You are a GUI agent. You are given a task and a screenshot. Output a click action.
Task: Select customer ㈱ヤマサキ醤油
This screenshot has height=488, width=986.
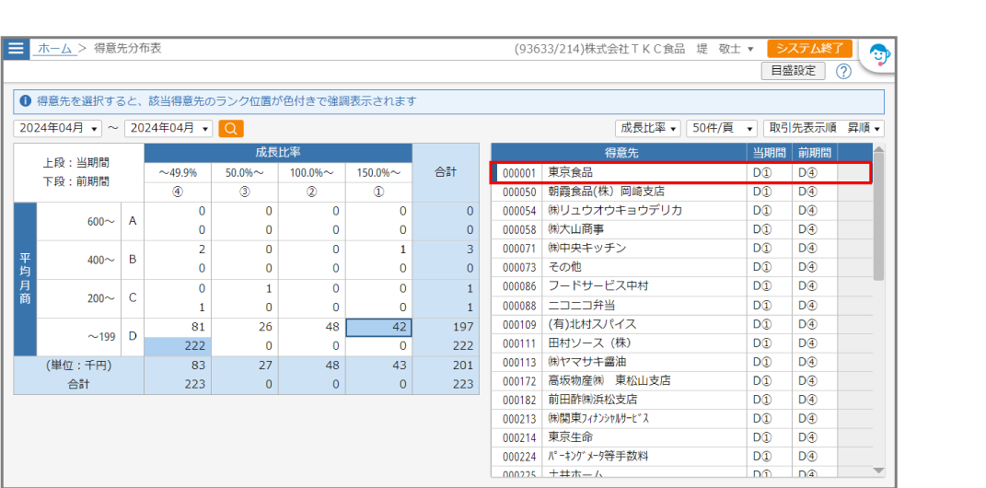point(682,362)
